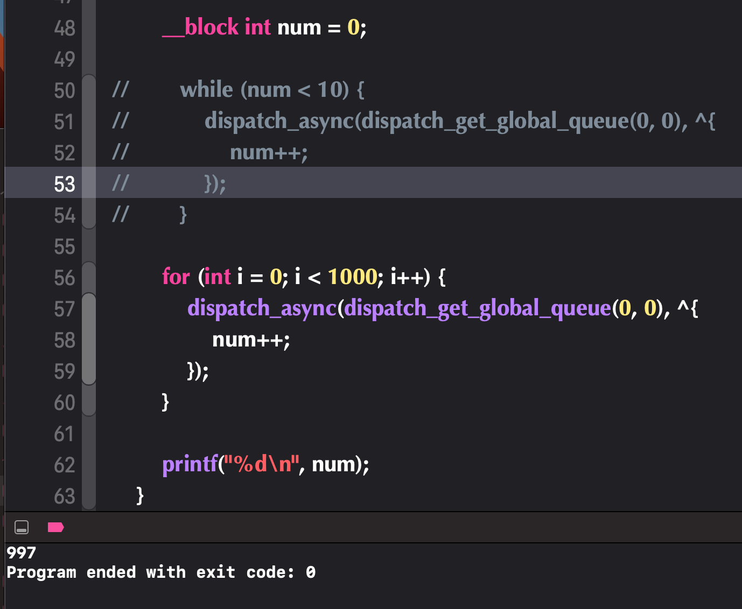
Task: Click the closing brace on line 63
Action: coord(141,495)
